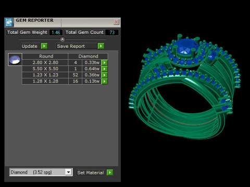
Task: Click green arrow for 5.50 X 5.50 row
Action: click(105, 69)
